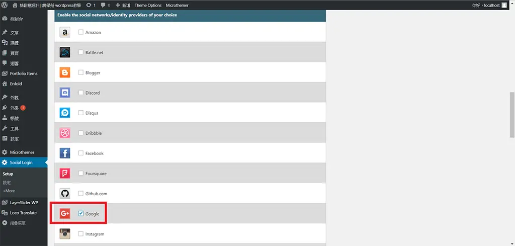515x246 pixels.
Task: Click the Social Login gear icon
Action: 5,162
